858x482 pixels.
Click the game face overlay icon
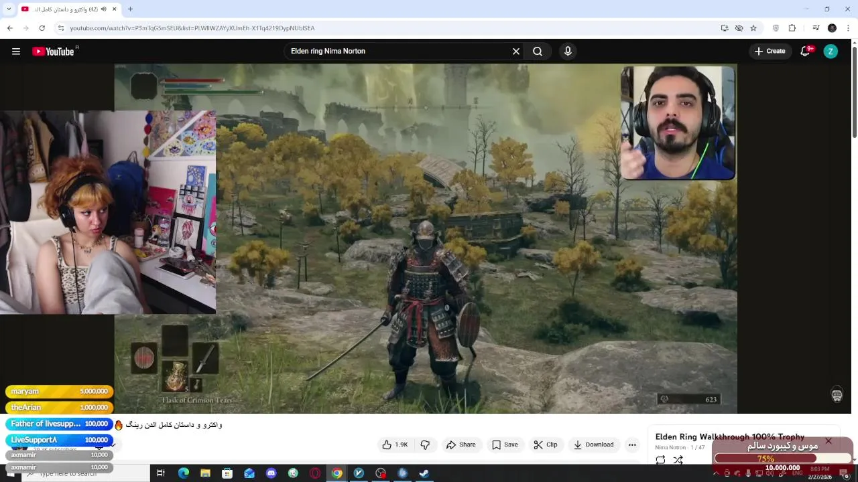(837, 394)
